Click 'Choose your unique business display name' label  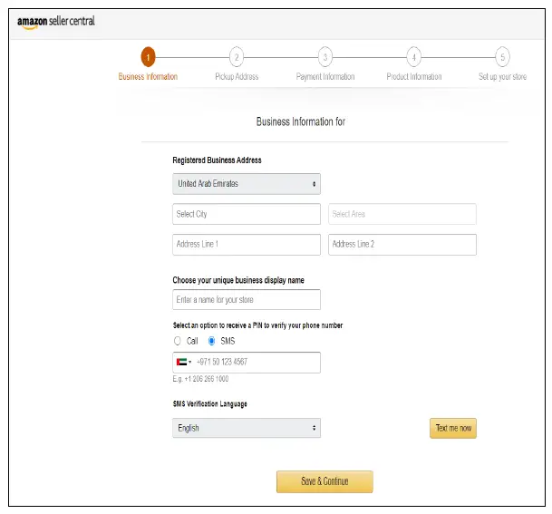pyautogui.click(x=238, y=280)
